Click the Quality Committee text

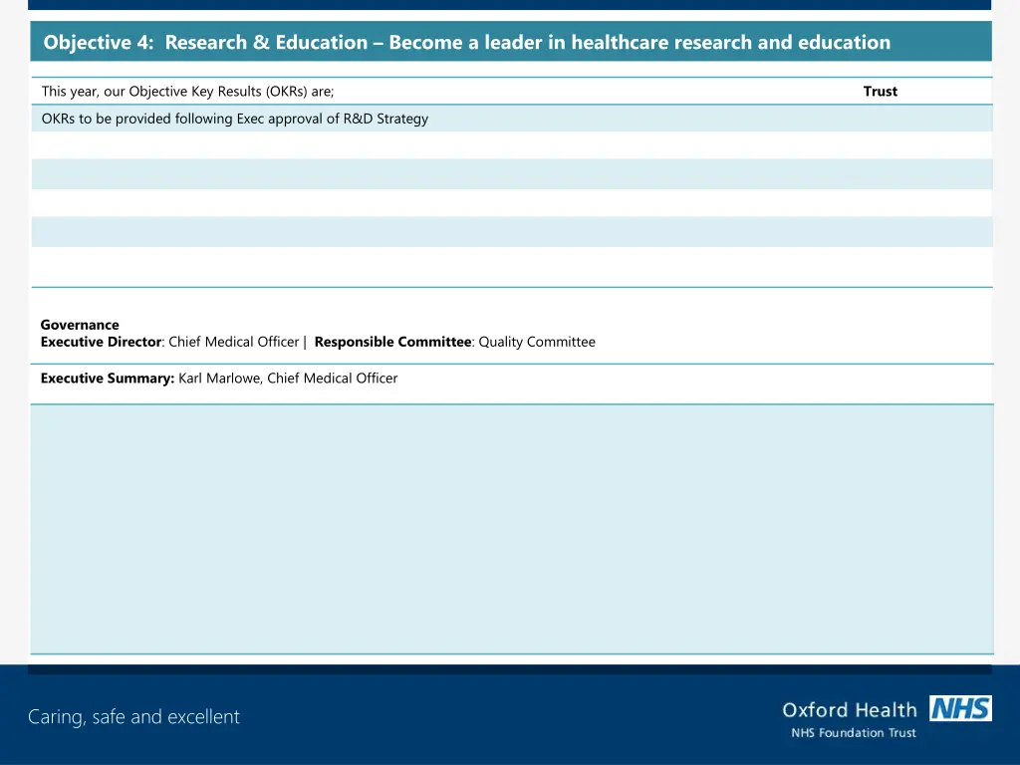pos(536,342)
